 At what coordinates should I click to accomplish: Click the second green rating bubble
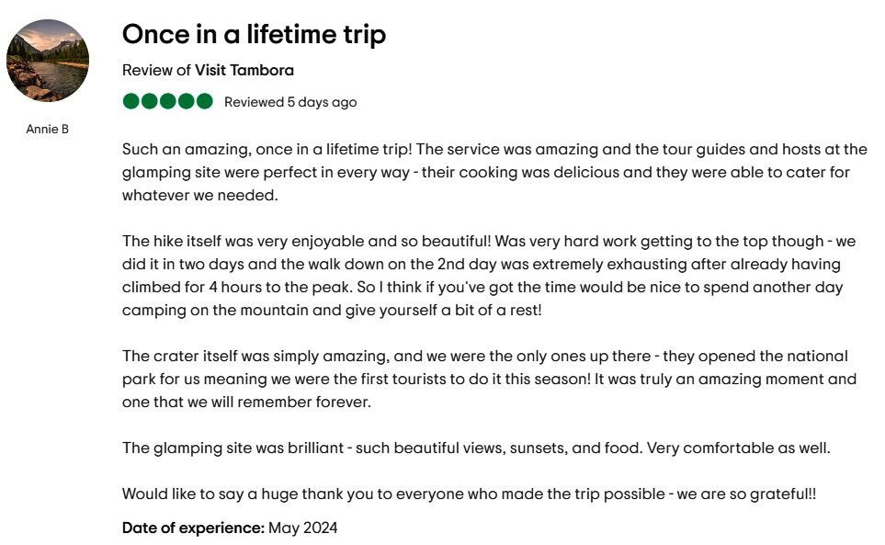[150, 101]
